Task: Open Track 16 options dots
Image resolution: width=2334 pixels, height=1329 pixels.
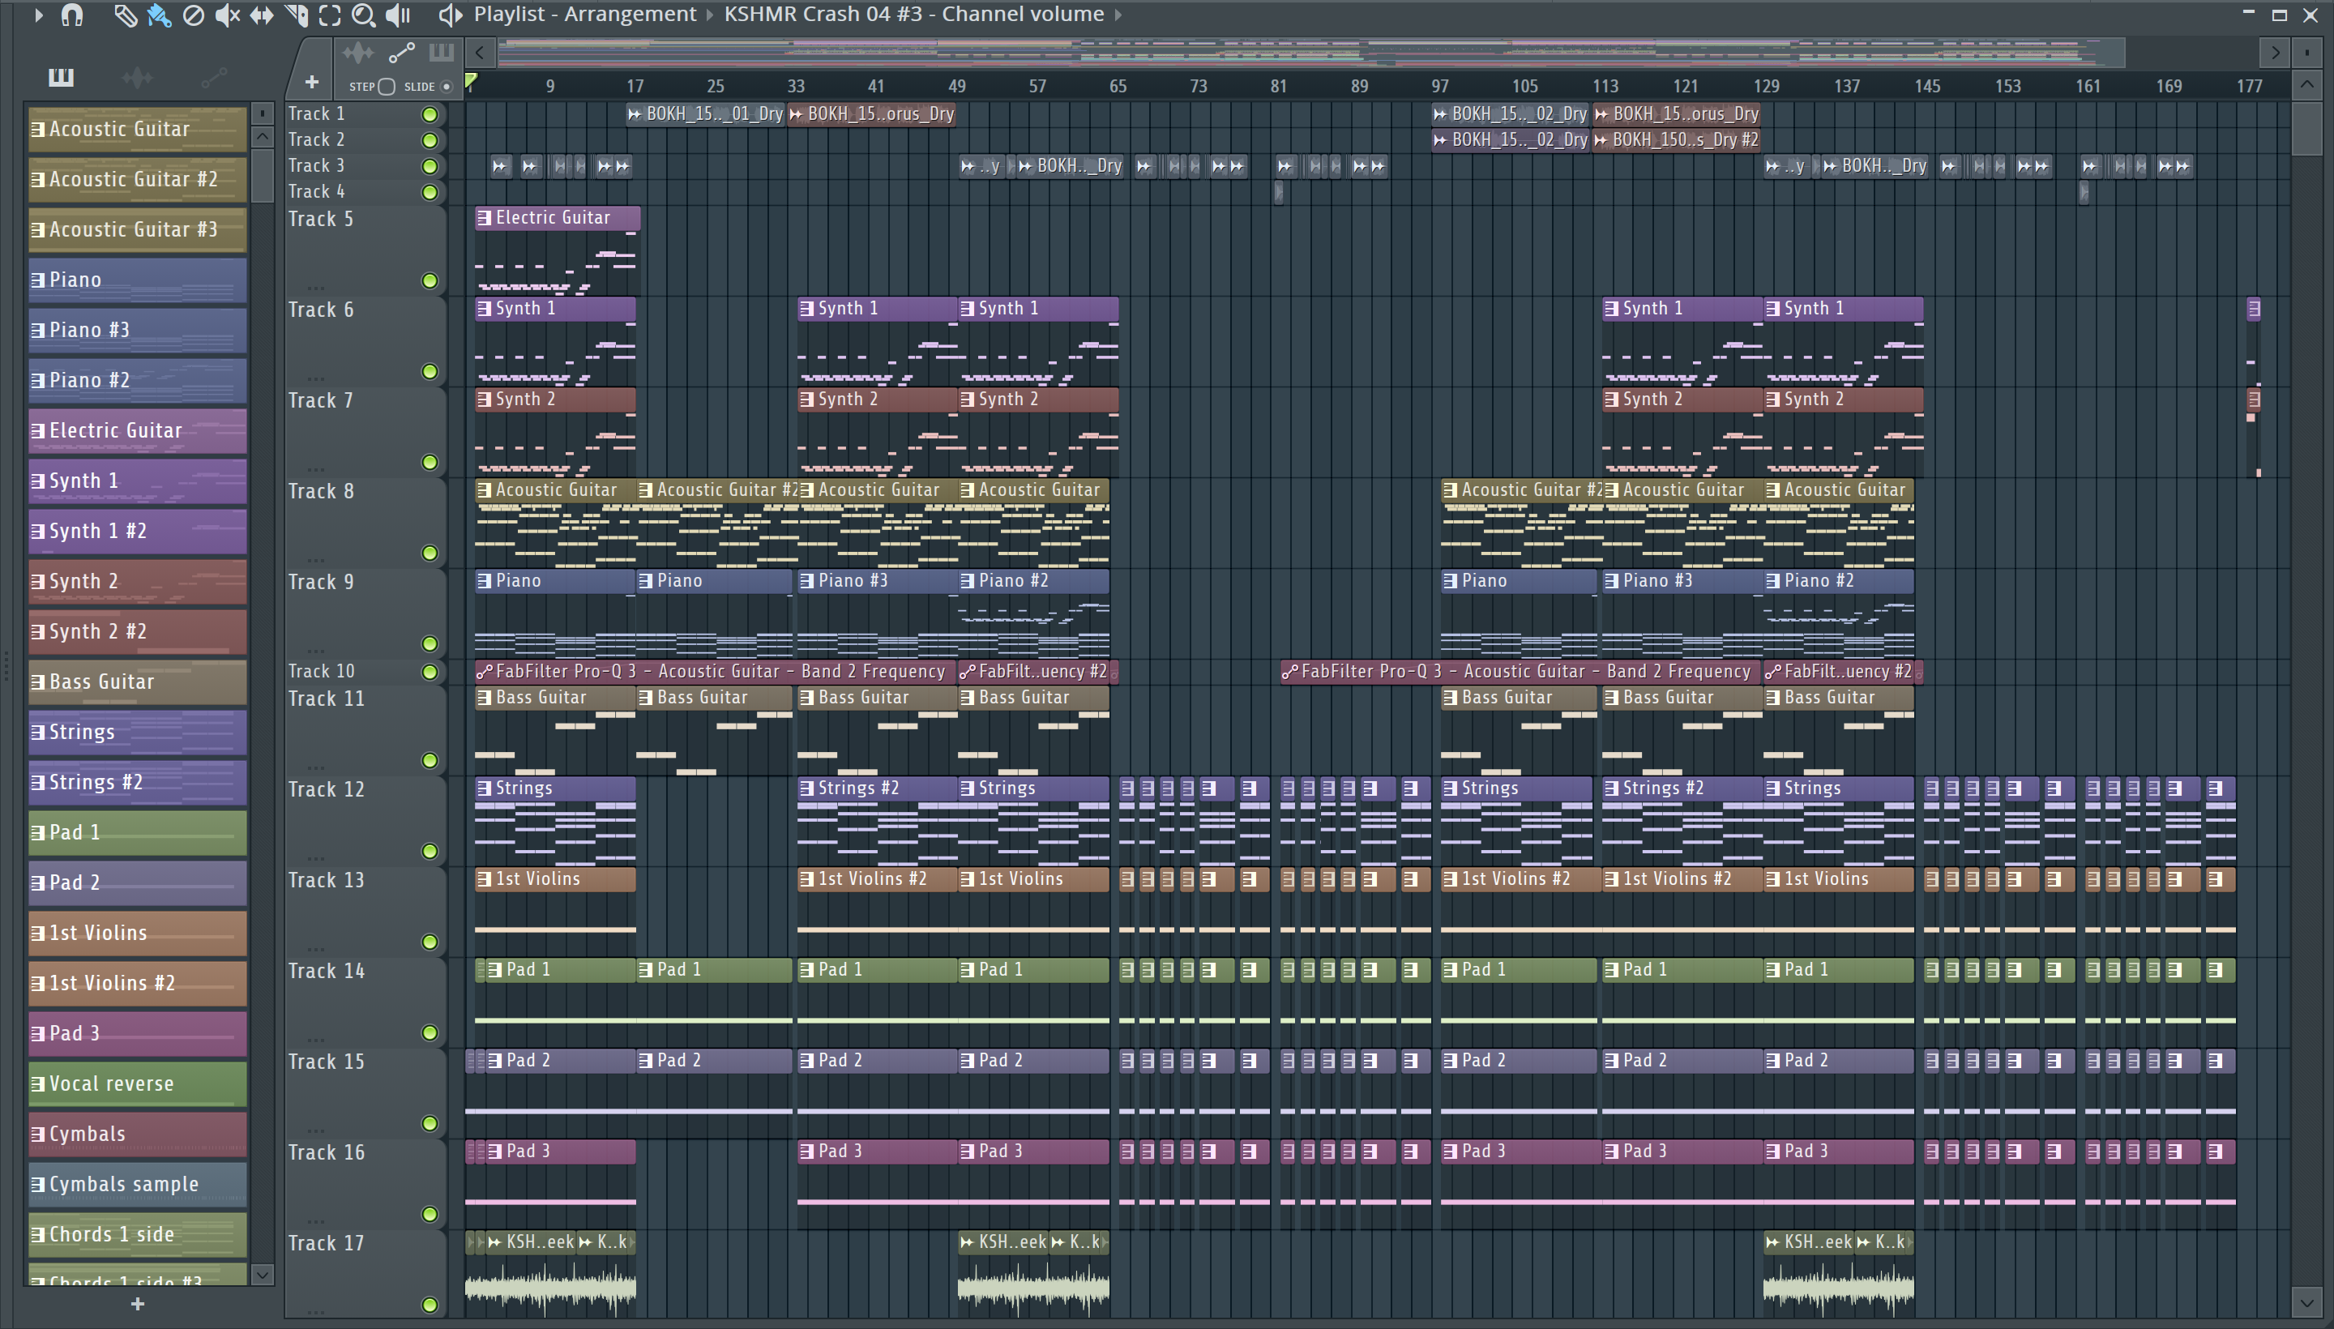Action: 316,1221
